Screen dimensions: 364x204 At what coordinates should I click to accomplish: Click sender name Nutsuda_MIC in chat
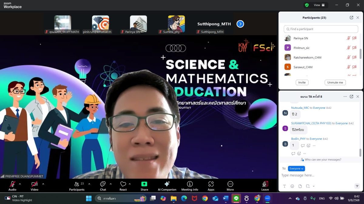pyautogui.click(x=299, y=108)
